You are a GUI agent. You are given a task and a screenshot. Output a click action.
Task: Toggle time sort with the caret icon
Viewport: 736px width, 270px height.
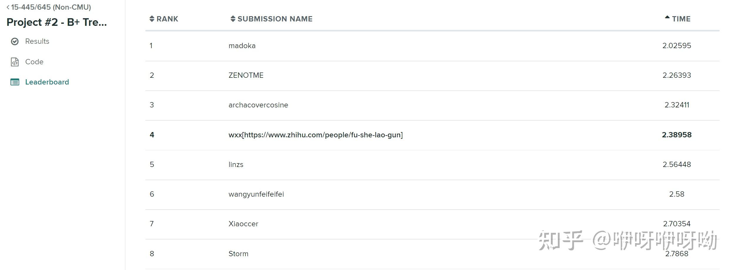[667, 18]
